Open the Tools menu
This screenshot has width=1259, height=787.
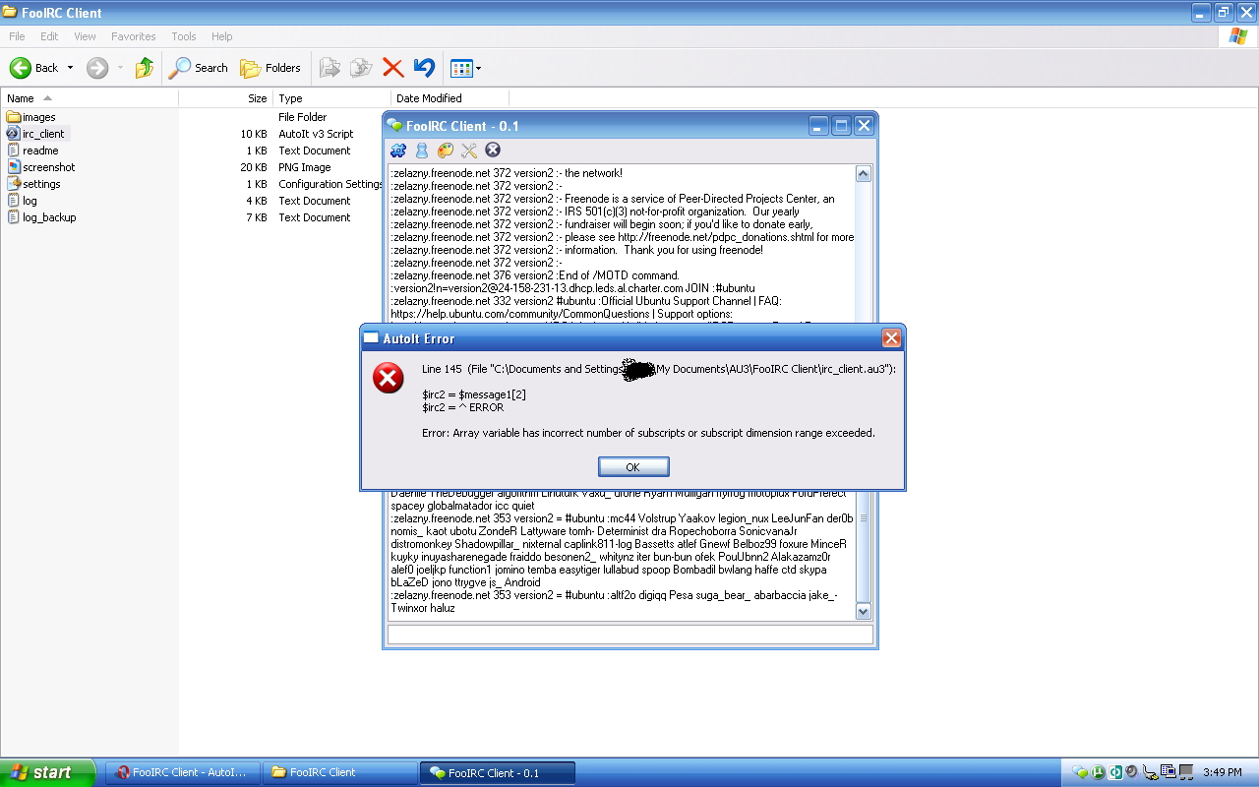pos(184,36)
